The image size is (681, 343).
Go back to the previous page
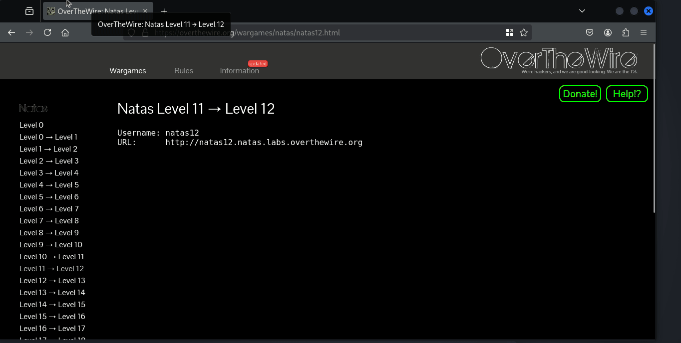click(11, 32)
